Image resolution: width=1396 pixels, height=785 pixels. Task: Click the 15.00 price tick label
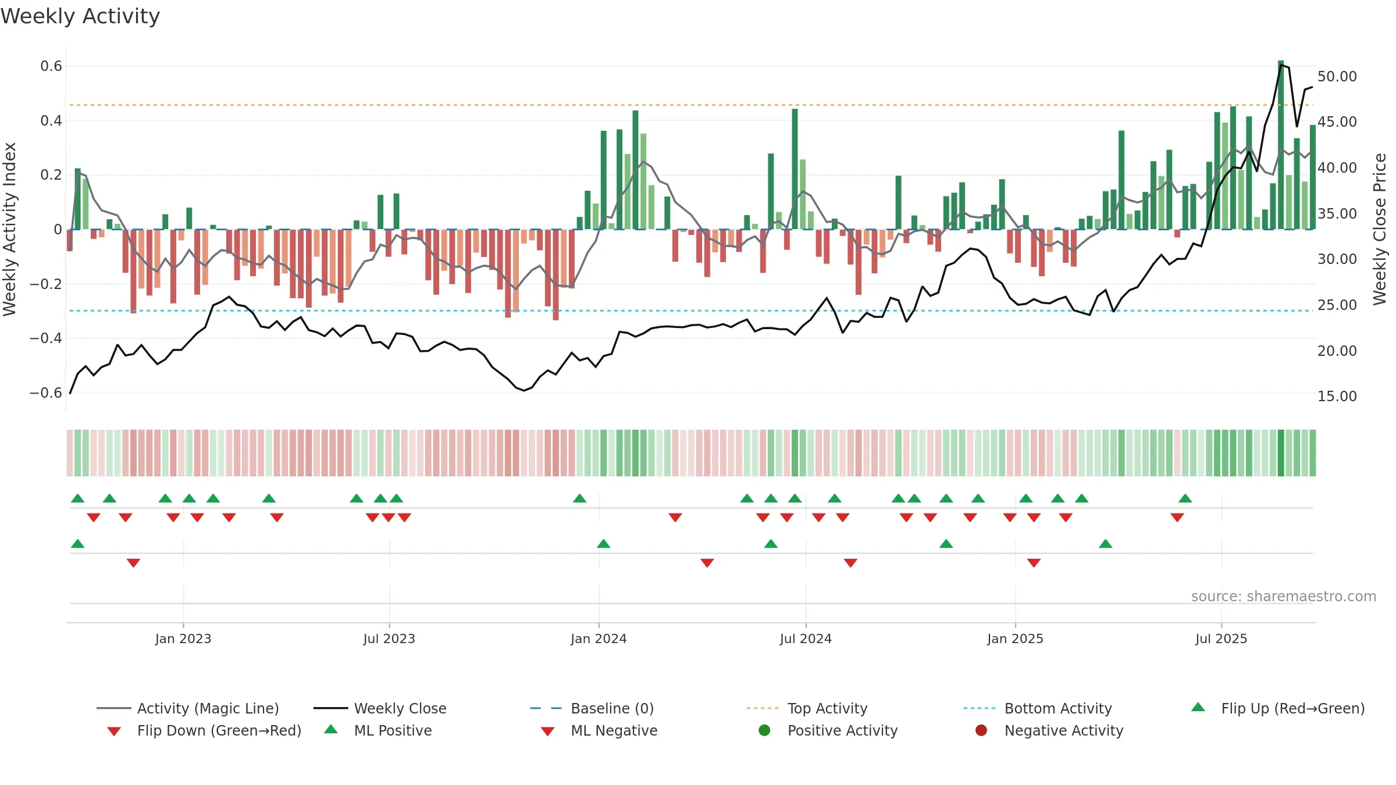coord(1337,396)
